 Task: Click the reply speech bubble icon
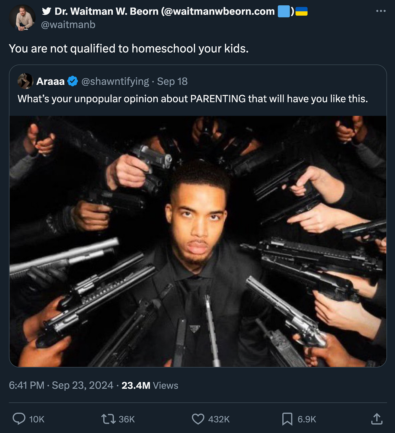point(19,419)
